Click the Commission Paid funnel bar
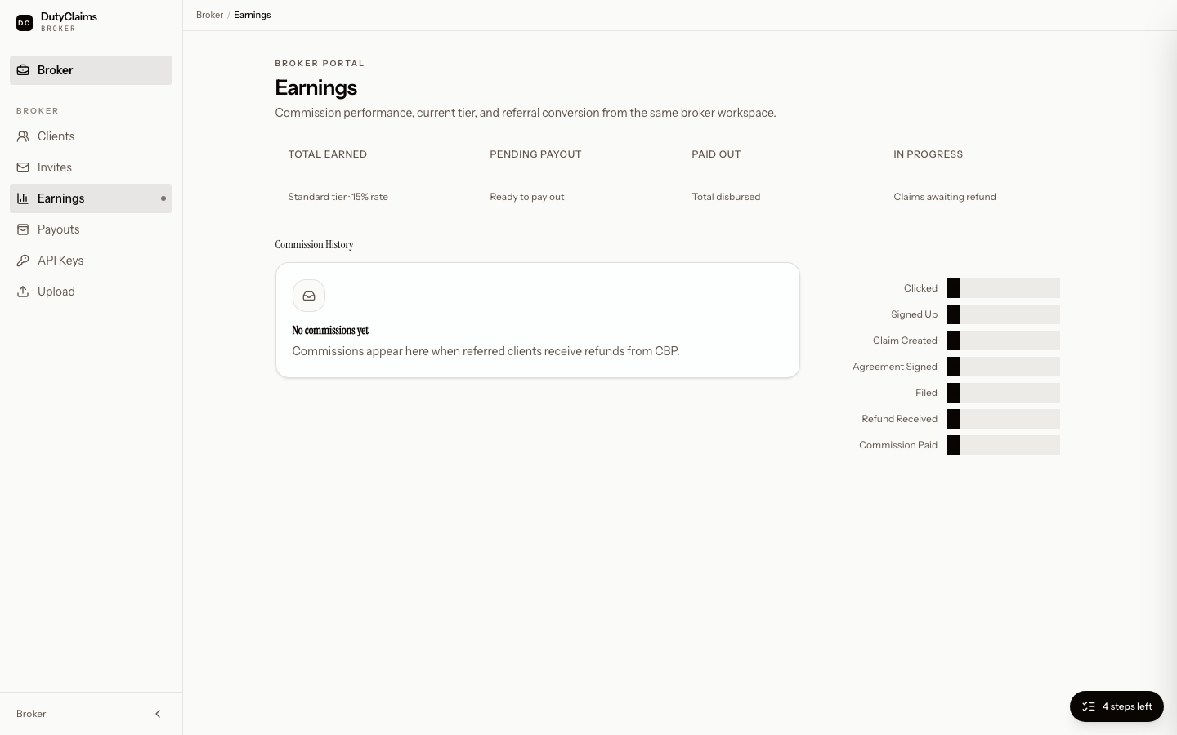The width and height of the screenshot is (1177, 735). [1004, 445]
